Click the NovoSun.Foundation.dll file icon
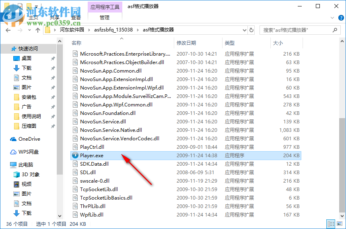Screen dimensions: 346x229 (75, 113)
